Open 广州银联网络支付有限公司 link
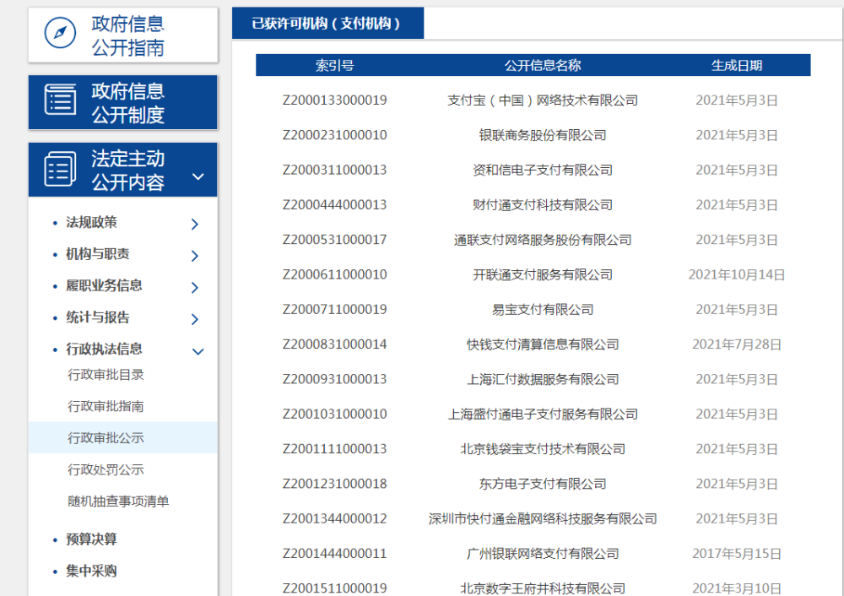 (543, 554)
